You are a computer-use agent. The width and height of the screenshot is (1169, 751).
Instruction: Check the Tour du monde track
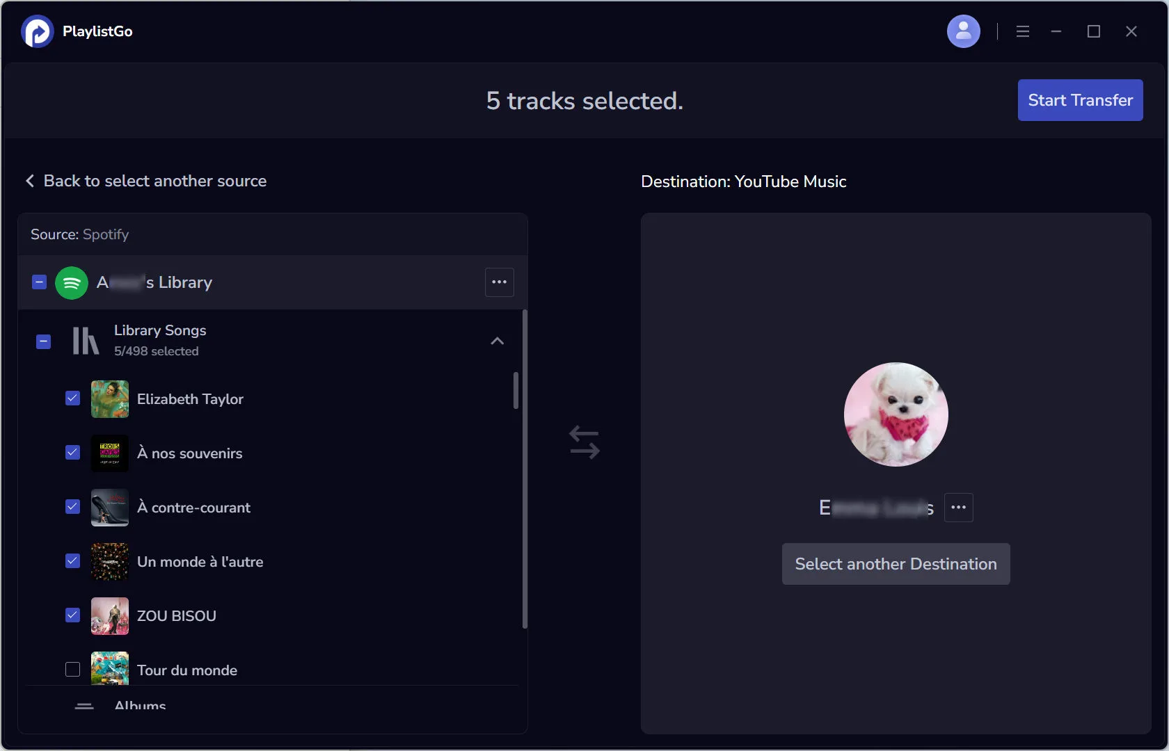coord(72,669)
